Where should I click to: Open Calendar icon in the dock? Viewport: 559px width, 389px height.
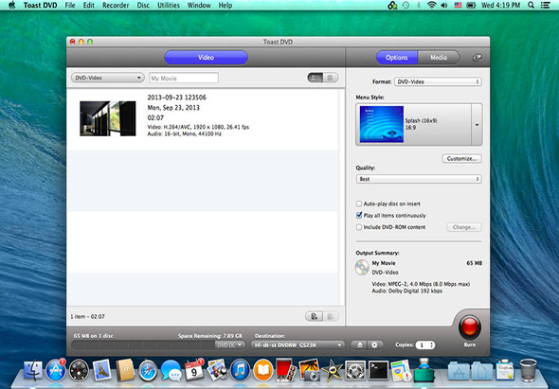tap(194, 370)
